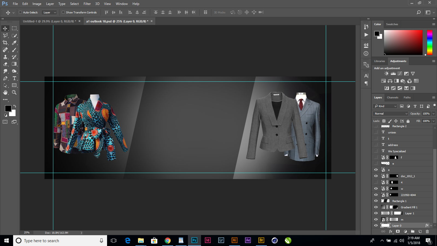The height and width of the screenshot is (246, 437).
Task: Open the layer Kind filter dropdown
Action: (x=385, y=106)
